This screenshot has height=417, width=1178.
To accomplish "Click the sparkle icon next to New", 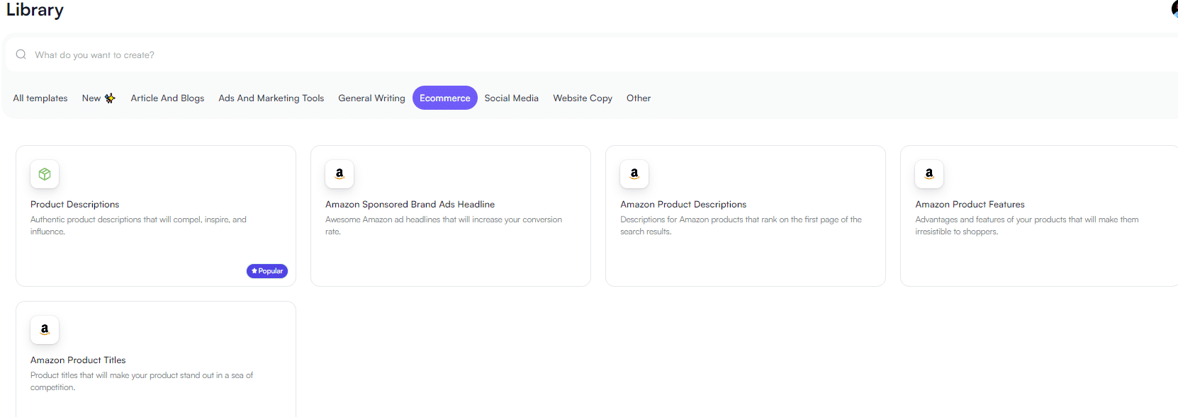I will click(110, 98).
